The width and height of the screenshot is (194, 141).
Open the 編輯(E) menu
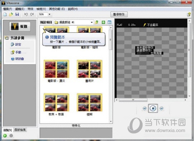(x=20, y=9)
